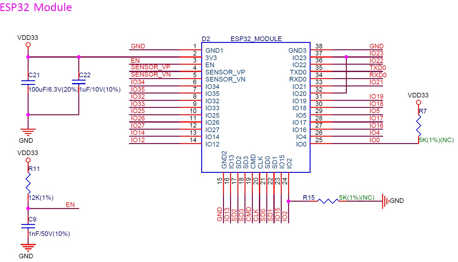The height and width of the screenshot is (262, 458).
Task: Click the VDD33 power circle above R7
Action: click(418, 103)
